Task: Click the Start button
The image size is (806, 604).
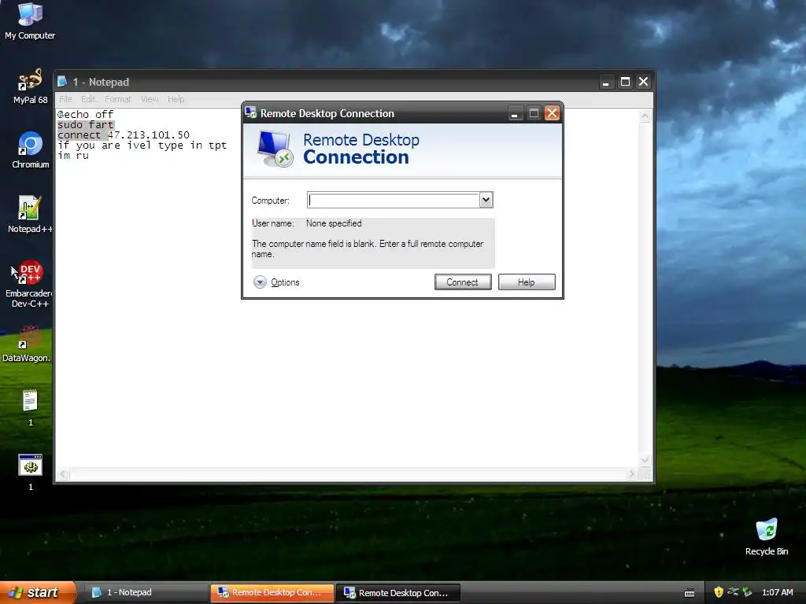Action: (38, 592)
